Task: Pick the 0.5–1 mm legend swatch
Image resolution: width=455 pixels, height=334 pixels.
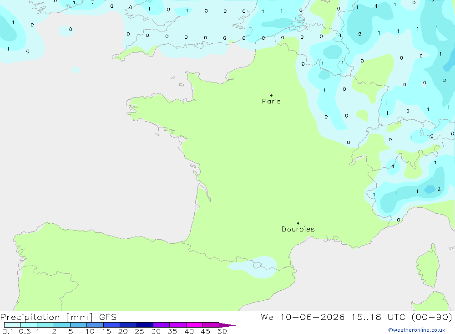Action: 29,325
